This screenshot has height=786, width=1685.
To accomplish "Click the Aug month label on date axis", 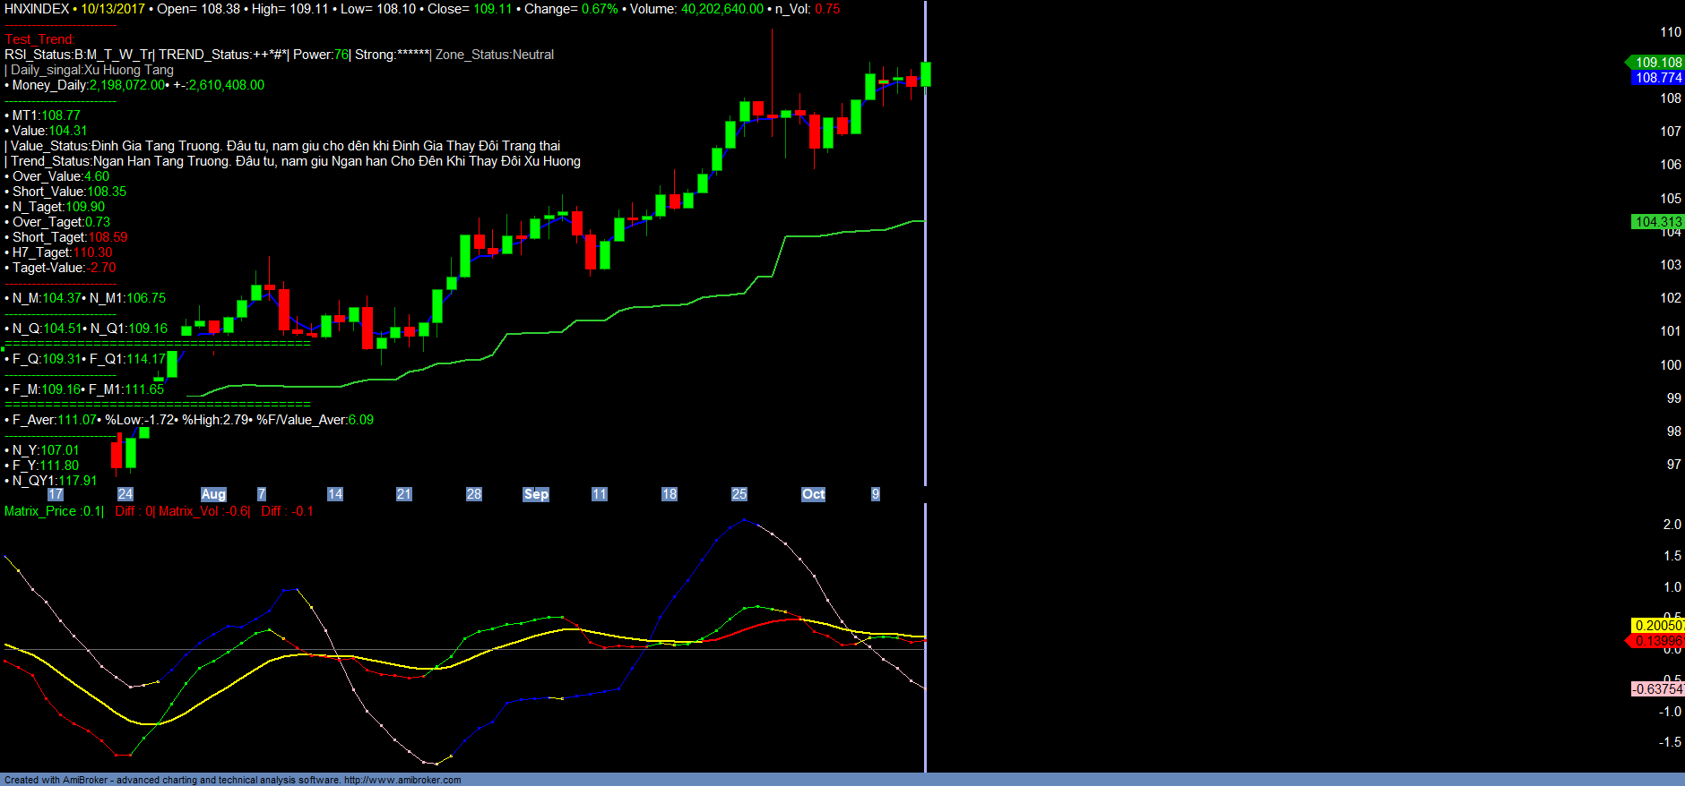I will tap(213, 494).
